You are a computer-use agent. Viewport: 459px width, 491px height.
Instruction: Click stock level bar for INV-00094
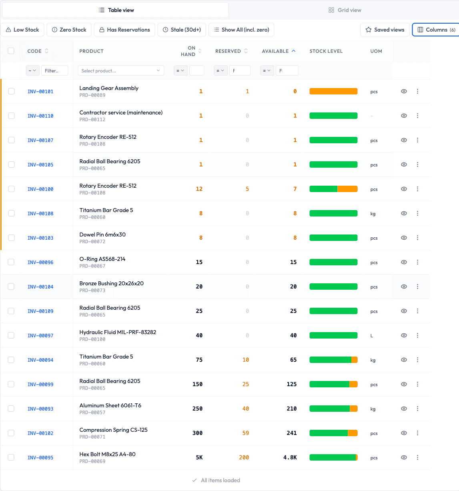point(333,360)
